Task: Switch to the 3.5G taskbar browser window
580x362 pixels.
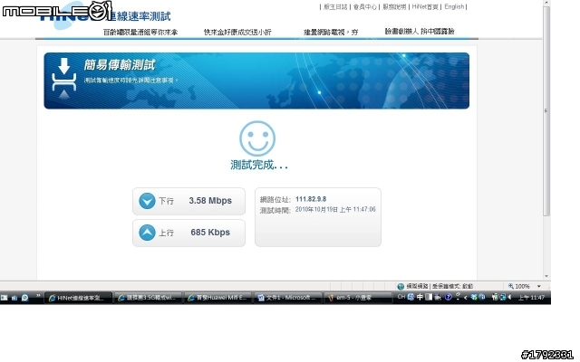Action: coord(148,298)
